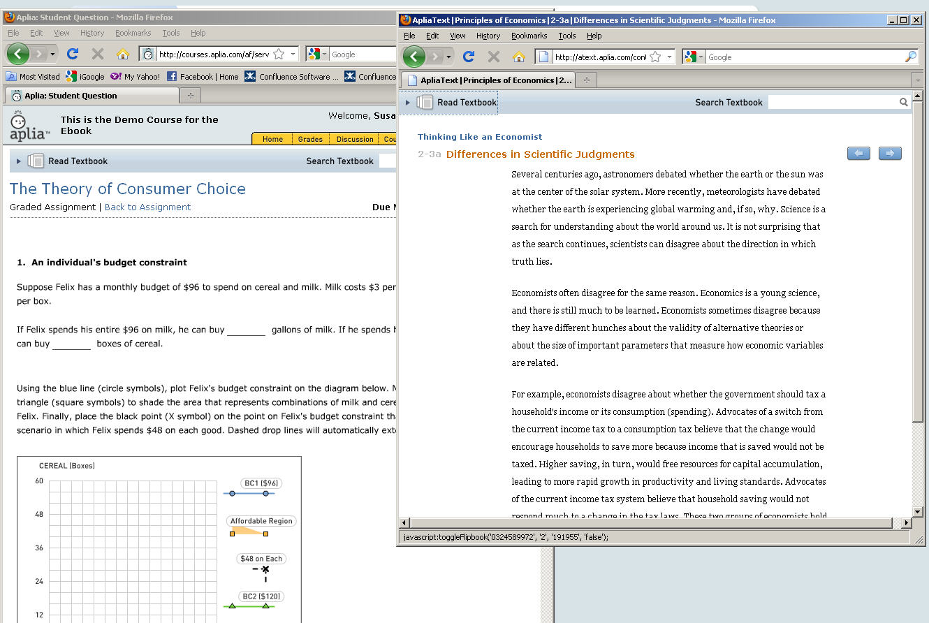929x623 pixels.
Task: Follow the Back to Assignment link
Action: 147,207
